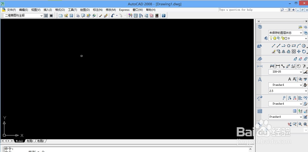Click layer 0 color swatch square
Image resolution: width=308 pixels, height=152 pixels.
[286, 38]
